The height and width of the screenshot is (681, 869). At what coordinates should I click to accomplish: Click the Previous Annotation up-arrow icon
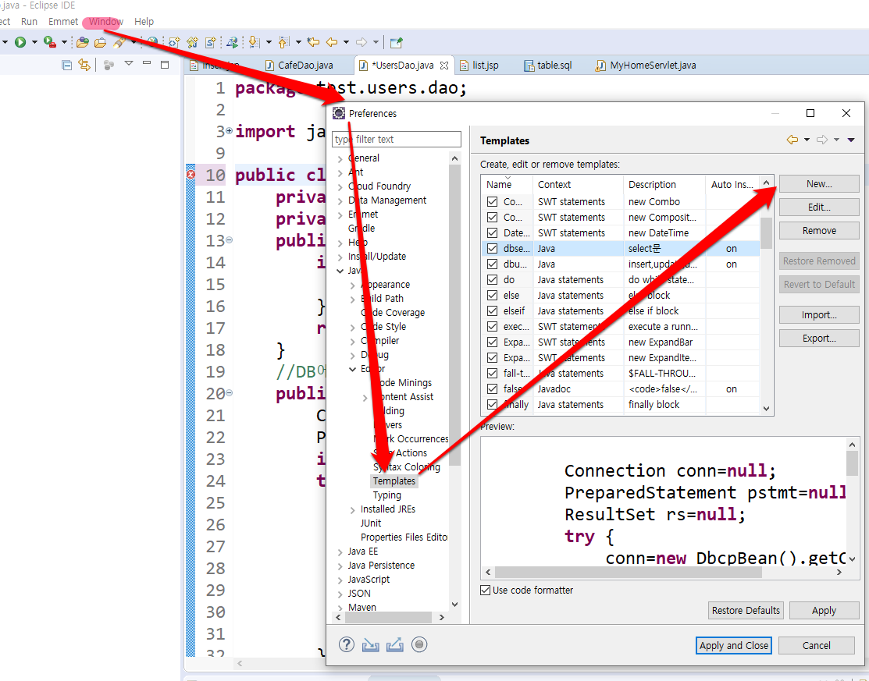point(283,42)
